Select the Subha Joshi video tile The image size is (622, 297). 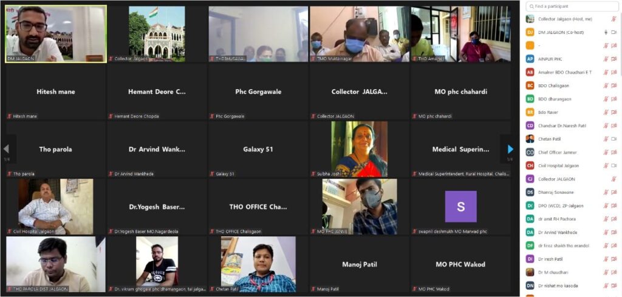pos(360,149)
